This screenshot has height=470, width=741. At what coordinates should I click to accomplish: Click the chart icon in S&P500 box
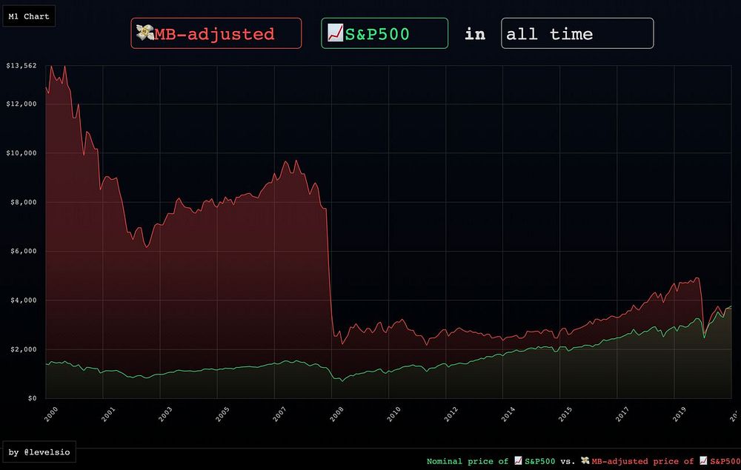[x=335, y=33]
